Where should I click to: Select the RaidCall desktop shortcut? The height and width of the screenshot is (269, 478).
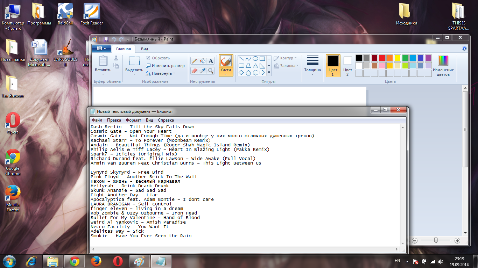pyautogui.click(x=65, y=14)
